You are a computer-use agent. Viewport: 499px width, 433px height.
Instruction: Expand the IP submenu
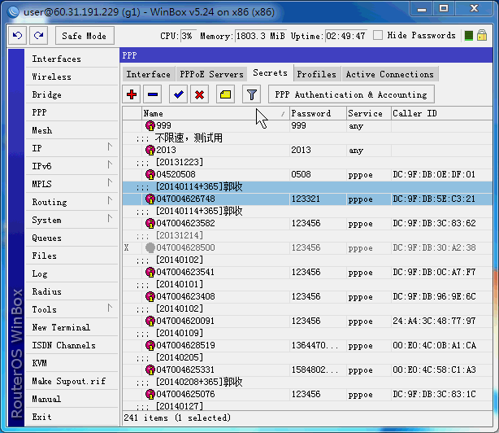(x=73, y=148)
